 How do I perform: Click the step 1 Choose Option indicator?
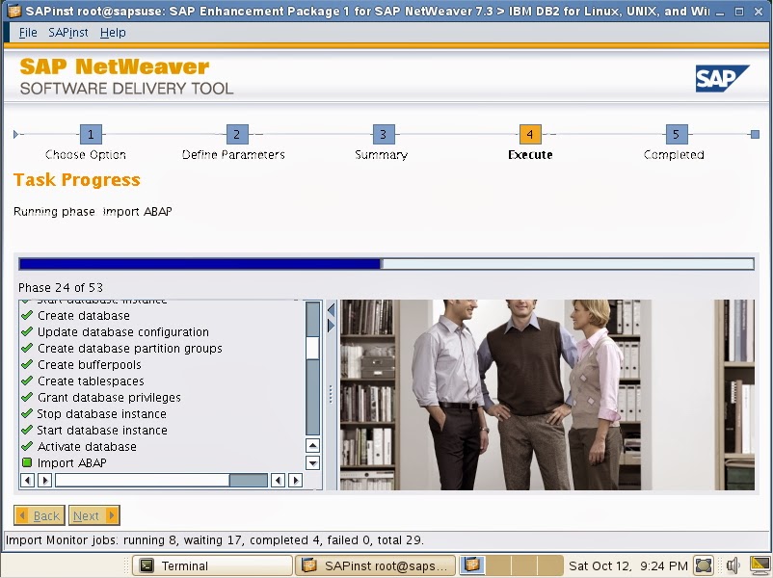[x=90, y=132]
